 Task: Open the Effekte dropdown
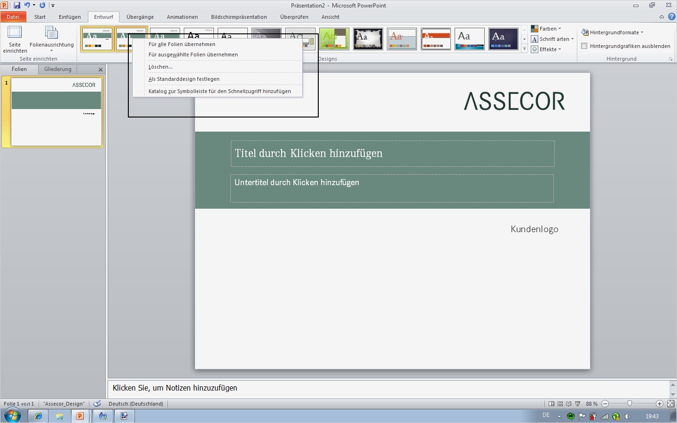click(546, 49)
